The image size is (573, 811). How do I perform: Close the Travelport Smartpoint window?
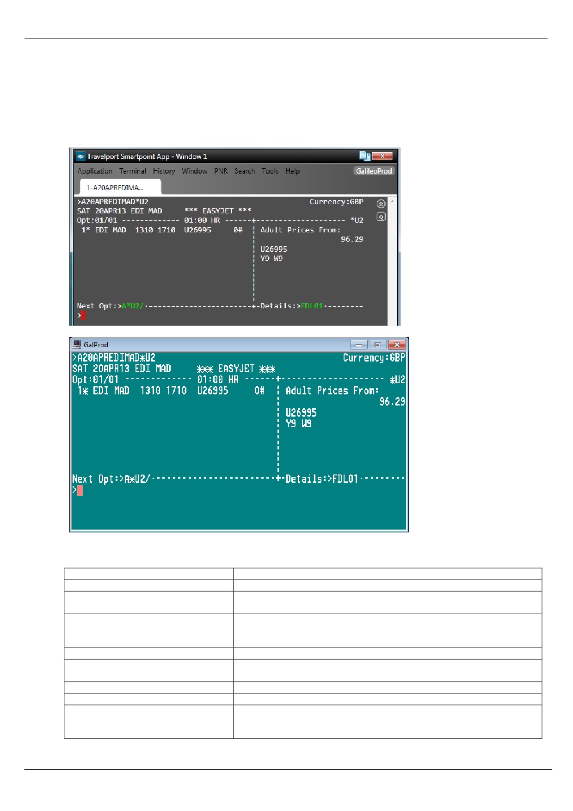[382, 156]
